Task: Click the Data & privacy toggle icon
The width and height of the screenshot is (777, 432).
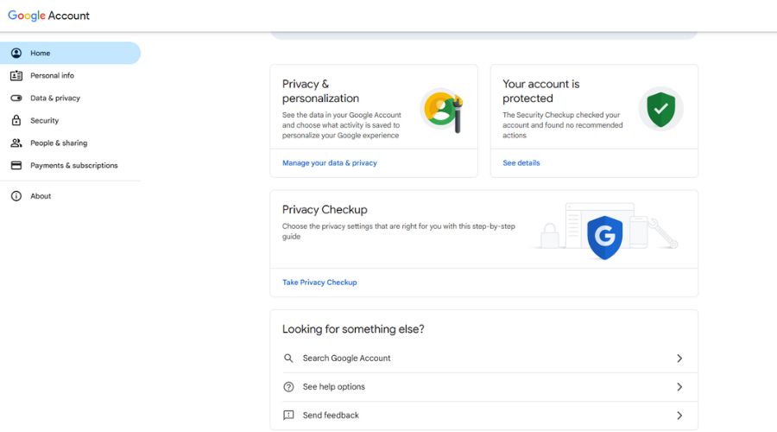Action: tap(16, 98)
